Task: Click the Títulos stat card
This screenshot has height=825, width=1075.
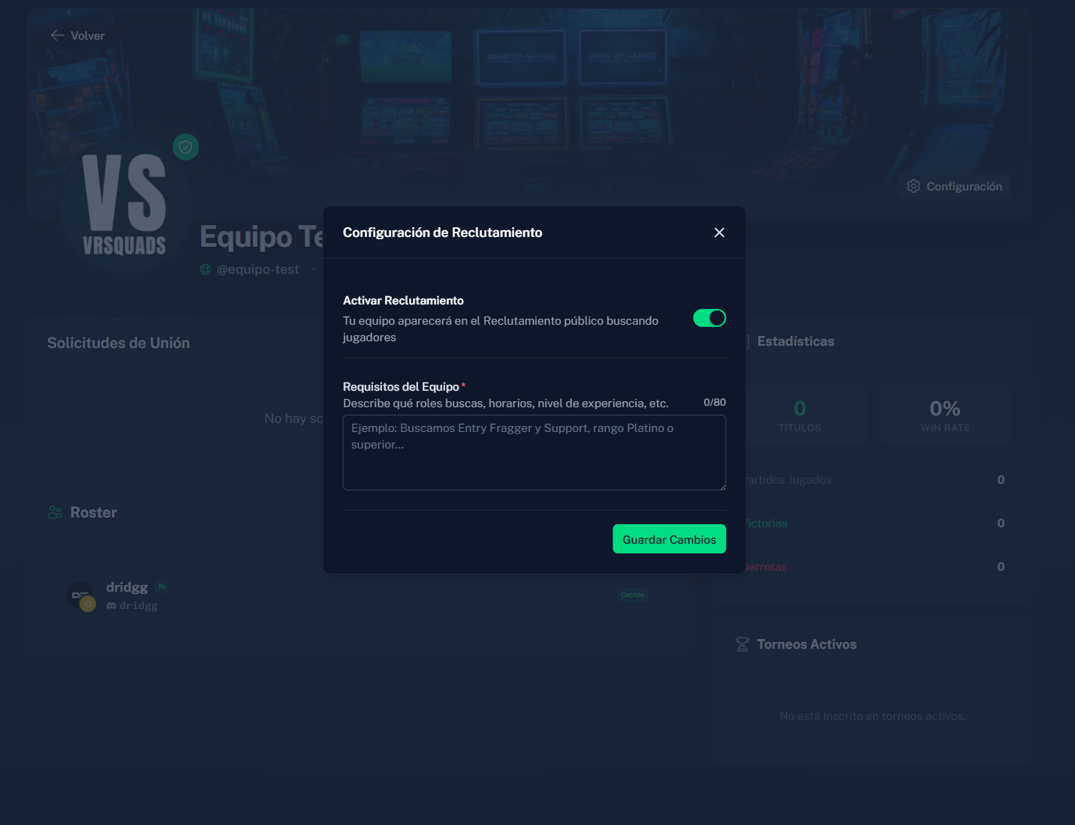Action: coord(799,415)
